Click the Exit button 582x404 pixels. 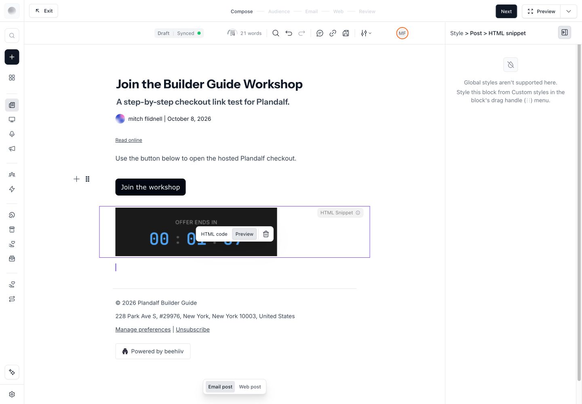coord(44,11)
